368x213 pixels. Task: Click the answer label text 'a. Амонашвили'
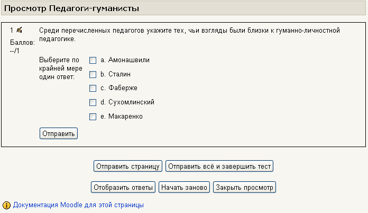click(x=125, y=60)
